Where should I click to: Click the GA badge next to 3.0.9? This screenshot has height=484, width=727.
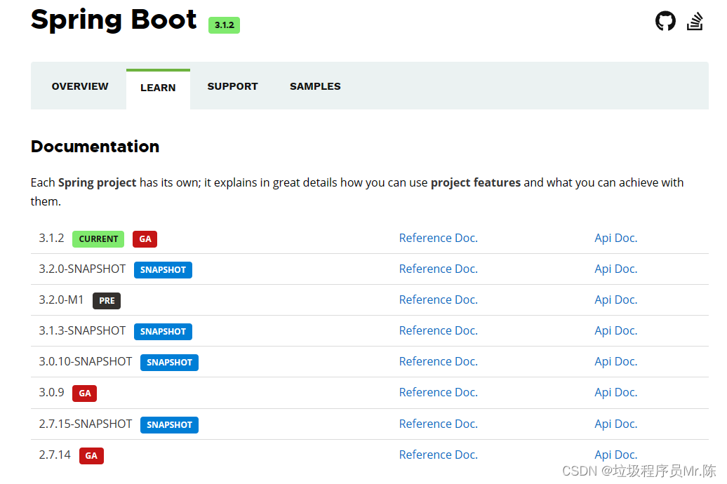click(x=84, y=393)
